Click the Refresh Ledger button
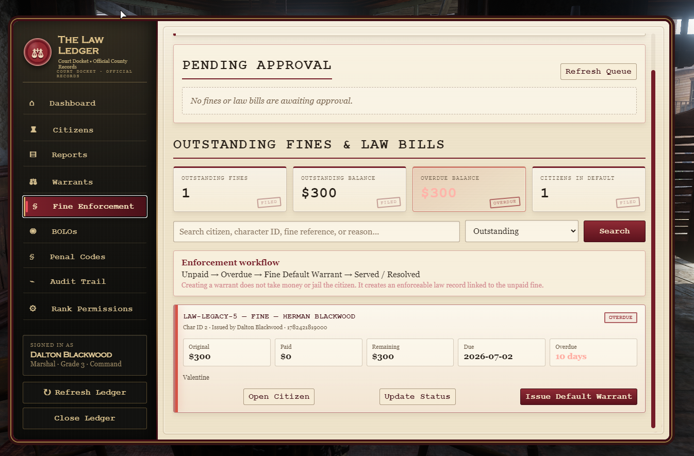 [85, 393]
